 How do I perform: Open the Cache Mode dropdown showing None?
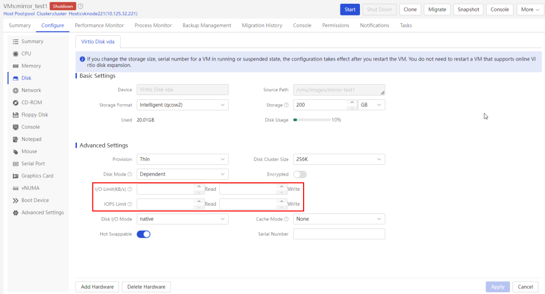[339, 219]
